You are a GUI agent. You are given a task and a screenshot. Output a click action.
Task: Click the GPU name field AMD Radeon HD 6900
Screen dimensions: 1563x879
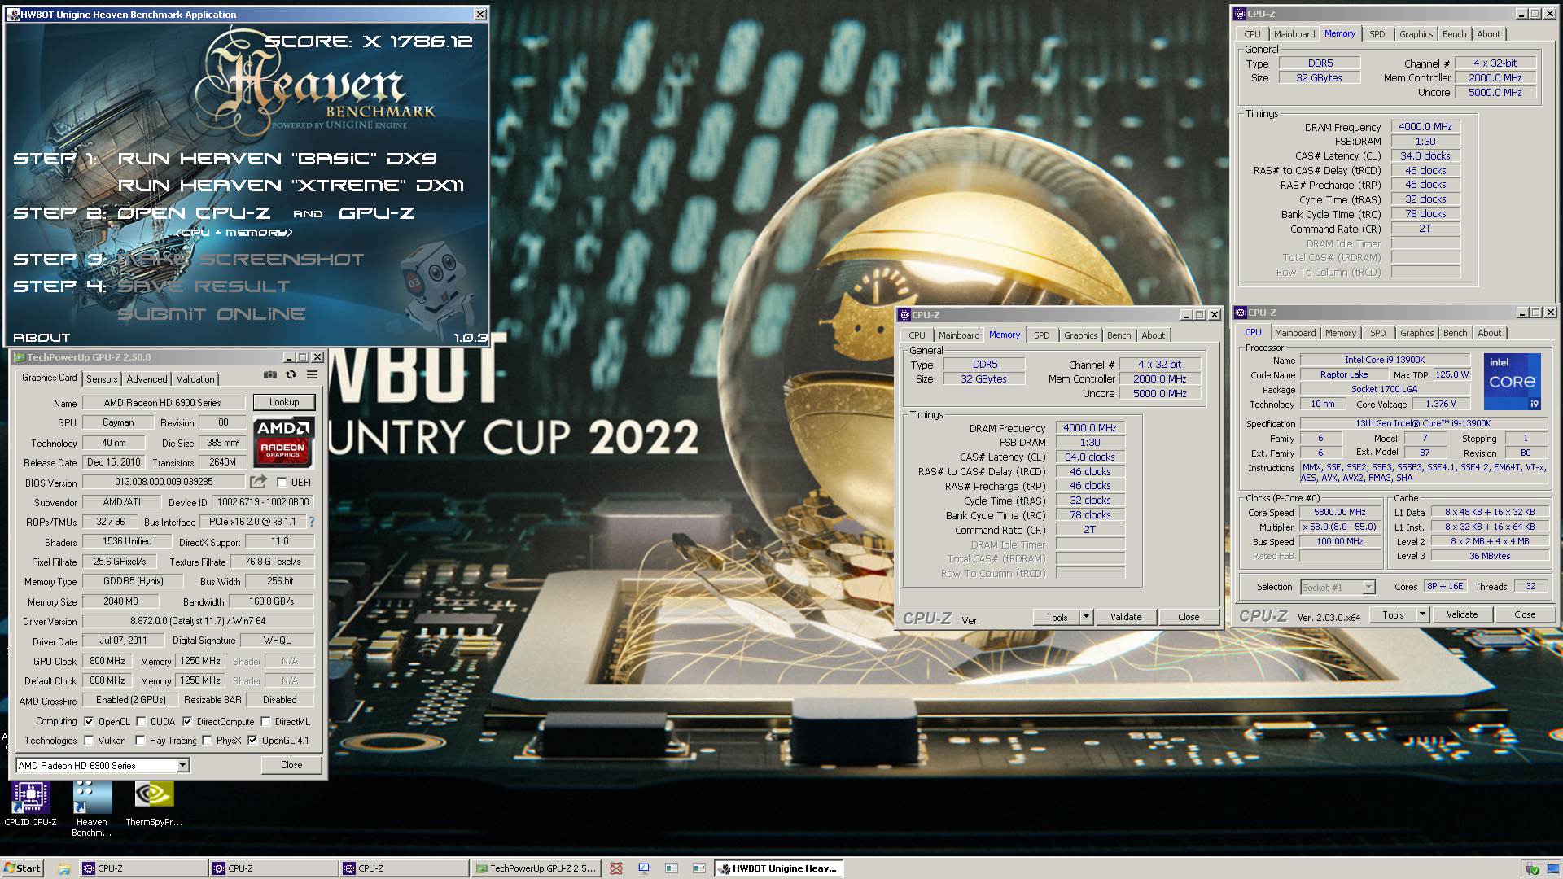coord(162,403)
